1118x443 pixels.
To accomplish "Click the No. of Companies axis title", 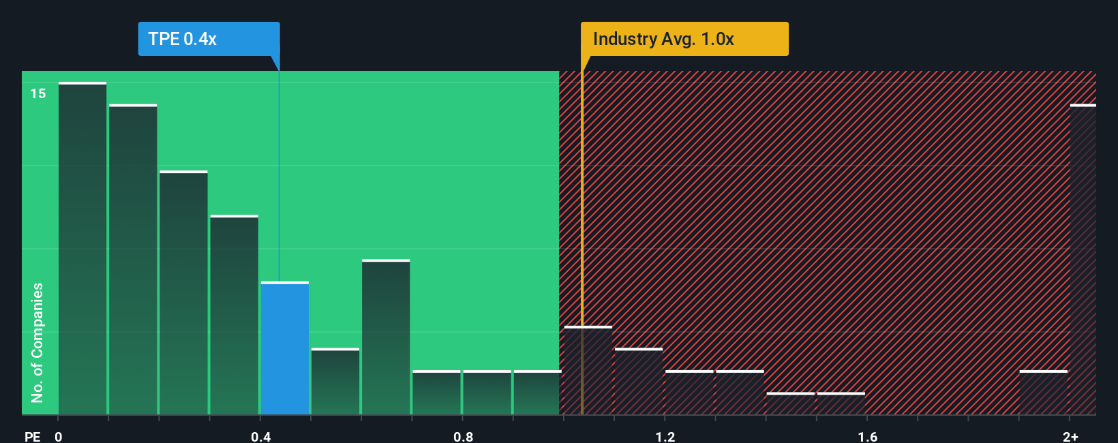I will 37,343.
